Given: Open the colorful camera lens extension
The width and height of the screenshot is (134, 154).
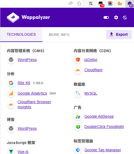Looking at the screenshot, I should [110, 3].
